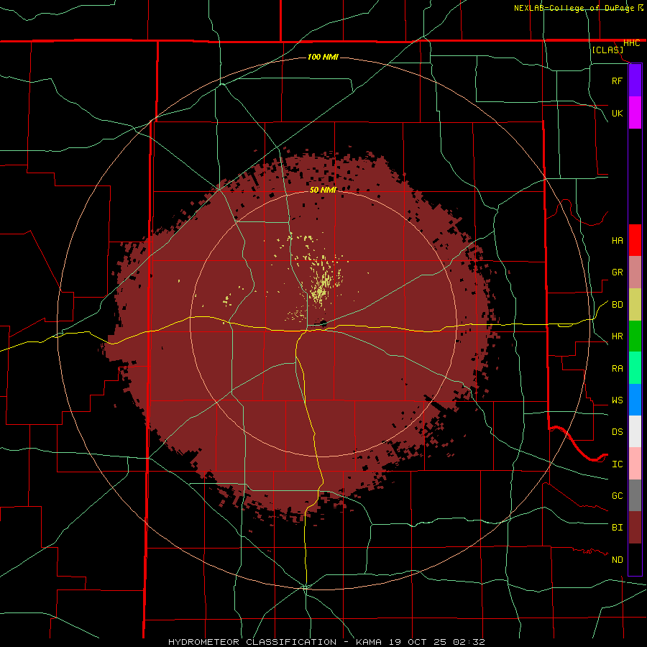Click the WS blue legend swatch

click(635, 400)
